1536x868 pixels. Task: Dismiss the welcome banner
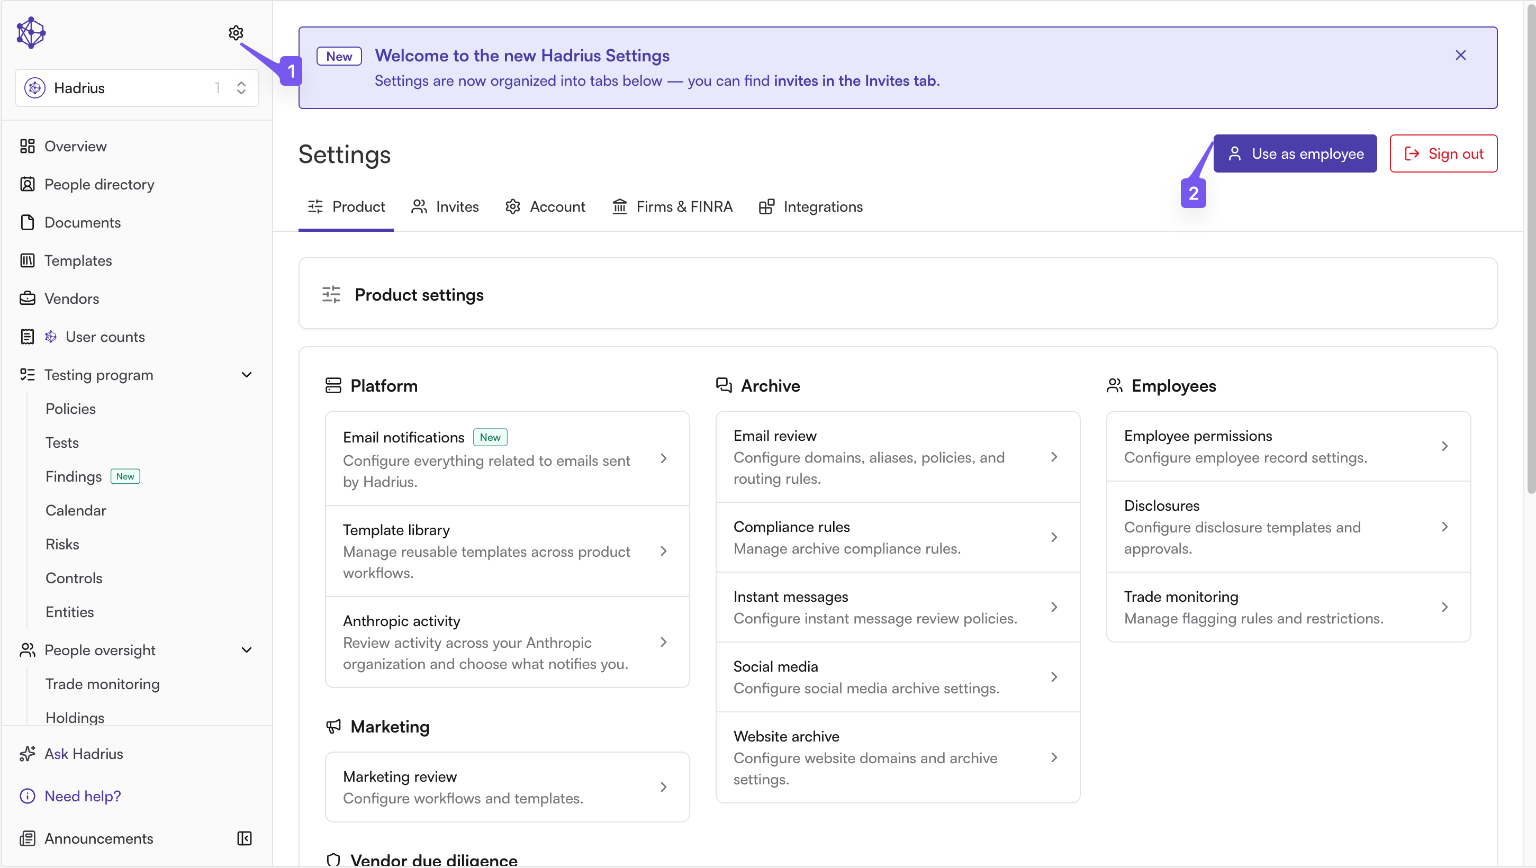[x=1460, y=56]
